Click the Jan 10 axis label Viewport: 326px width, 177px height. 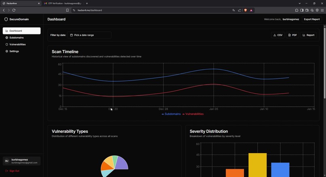[264, 109]
